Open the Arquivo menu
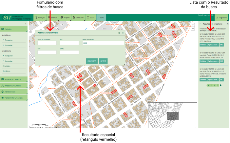 65,17
